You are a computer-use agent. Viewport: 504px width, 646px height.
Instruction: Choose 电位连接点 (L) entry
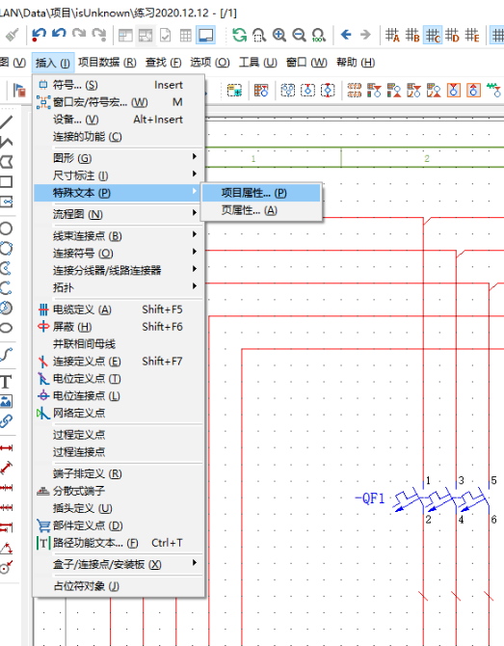click(x=119, y=396)
